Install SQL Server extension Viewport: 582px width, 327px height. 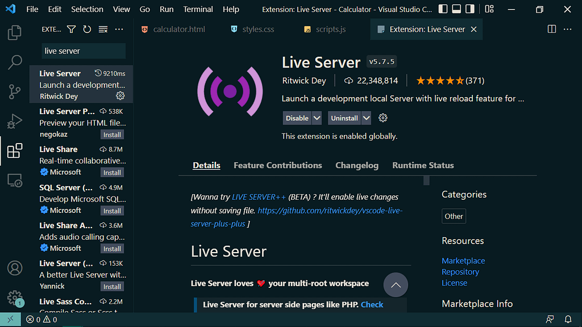point(112,211)
